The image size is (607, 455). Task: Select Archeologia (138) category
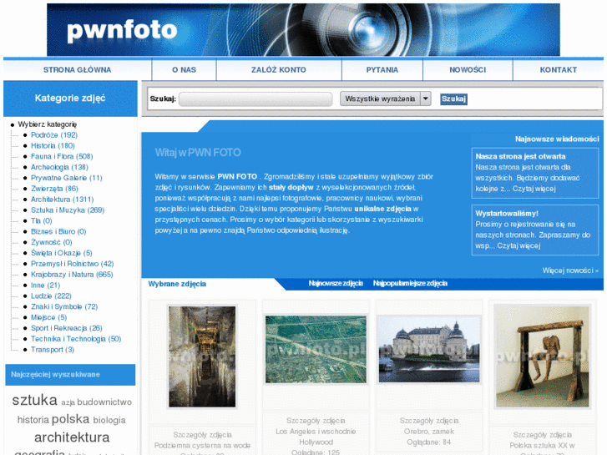tap(59, 167)
